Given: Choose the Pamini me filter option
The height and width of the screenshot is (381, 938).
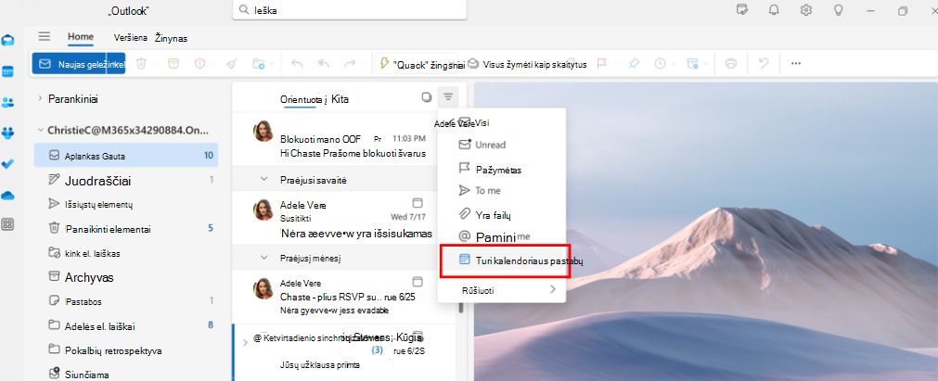Looking at the screenshot, I should (502, 237).
